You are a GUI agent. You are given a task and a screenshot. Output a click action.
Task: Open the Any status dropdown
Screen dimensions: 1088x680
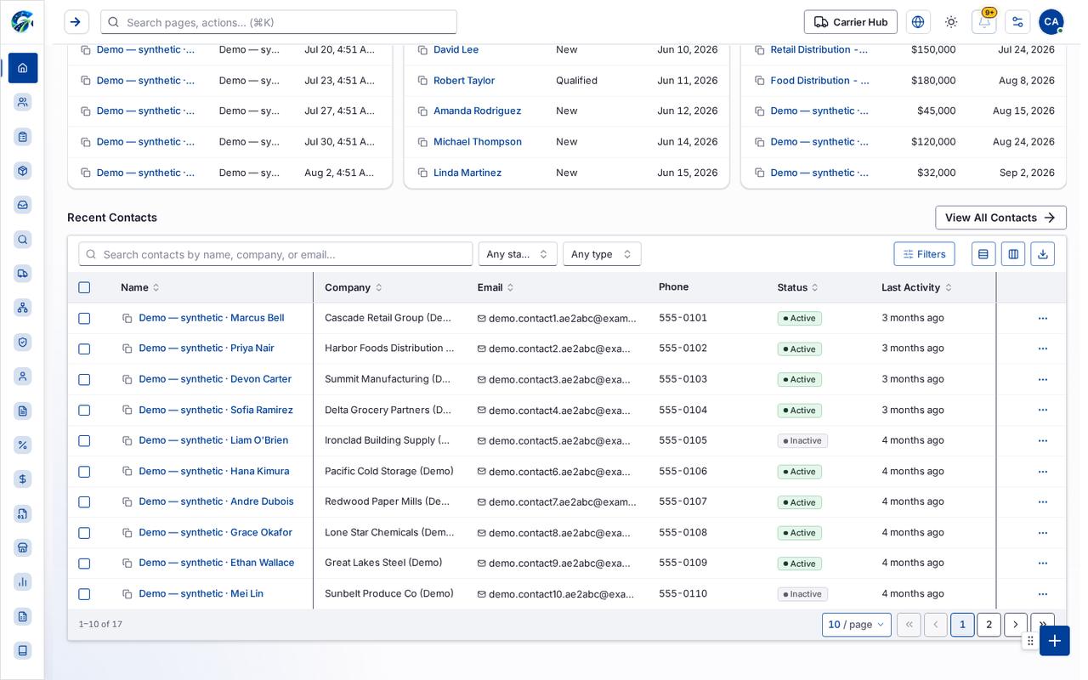coord(518,254)
